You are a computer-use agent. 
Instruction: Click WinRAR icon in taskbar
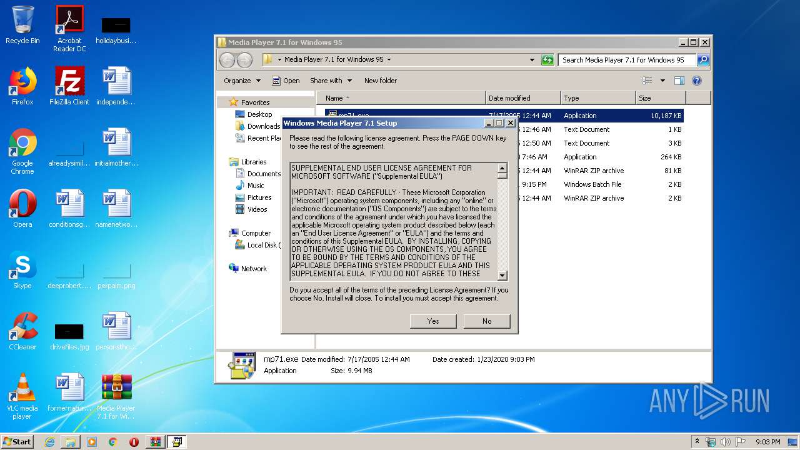pos(156,442)
